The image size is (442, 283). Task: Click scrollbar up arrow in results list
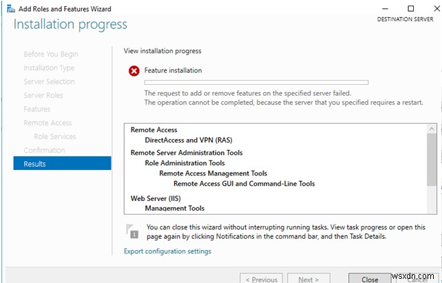[432, 129]
